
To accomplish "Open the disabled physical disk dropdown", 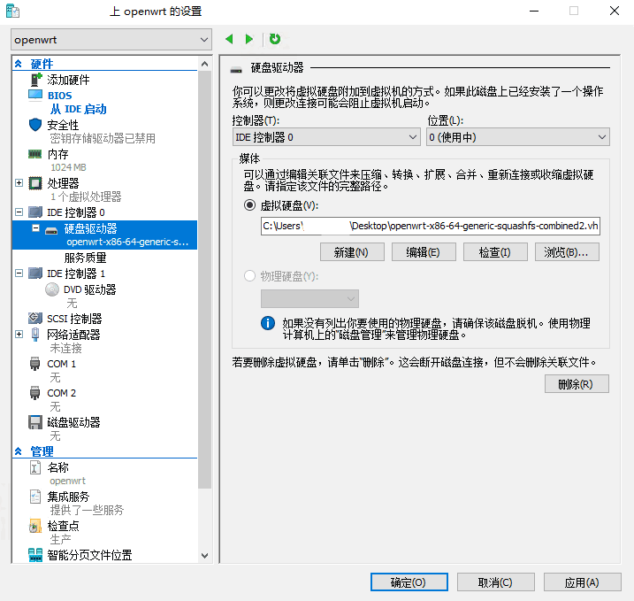I will pyautogui.click(x=309, y=299).
